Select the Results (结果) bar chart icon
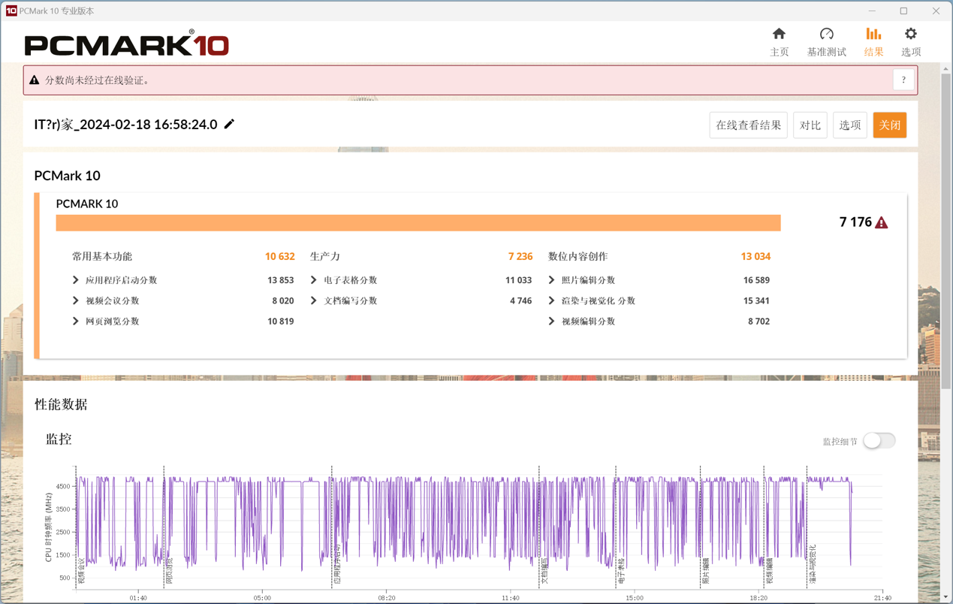 point(873,34)
